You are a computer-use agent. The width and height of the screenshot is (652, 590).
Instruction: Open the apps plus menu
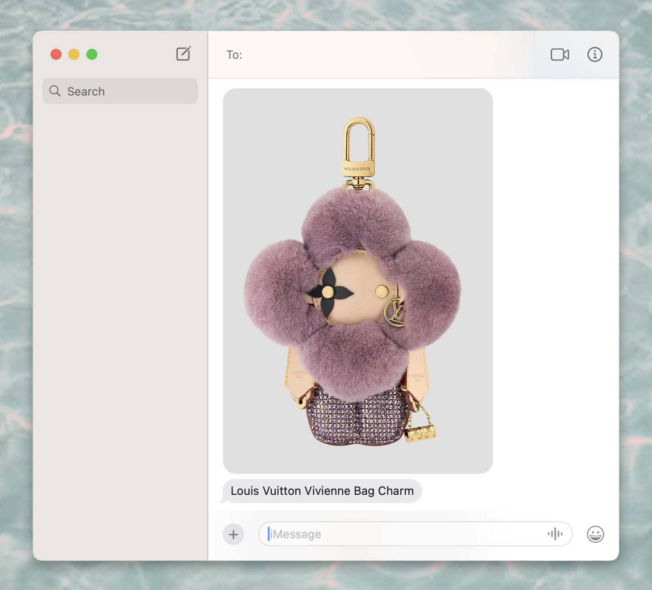(x=233, y=534)
